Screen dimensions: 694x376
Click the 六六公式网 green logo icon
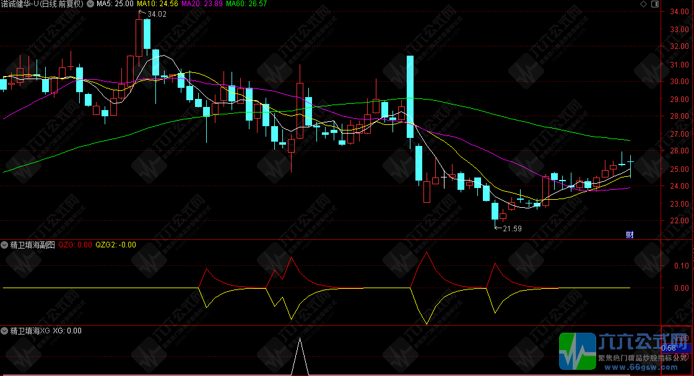coord(578,351)
